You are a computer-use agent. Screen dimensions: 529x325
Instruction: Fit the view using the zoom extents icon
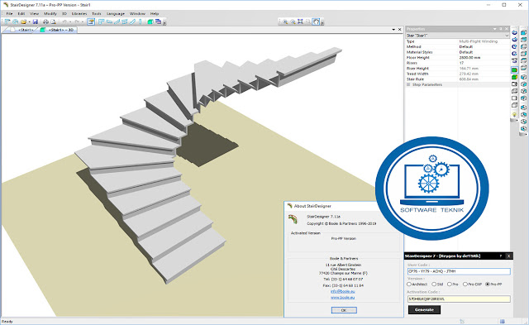click(x=300, y=22)
